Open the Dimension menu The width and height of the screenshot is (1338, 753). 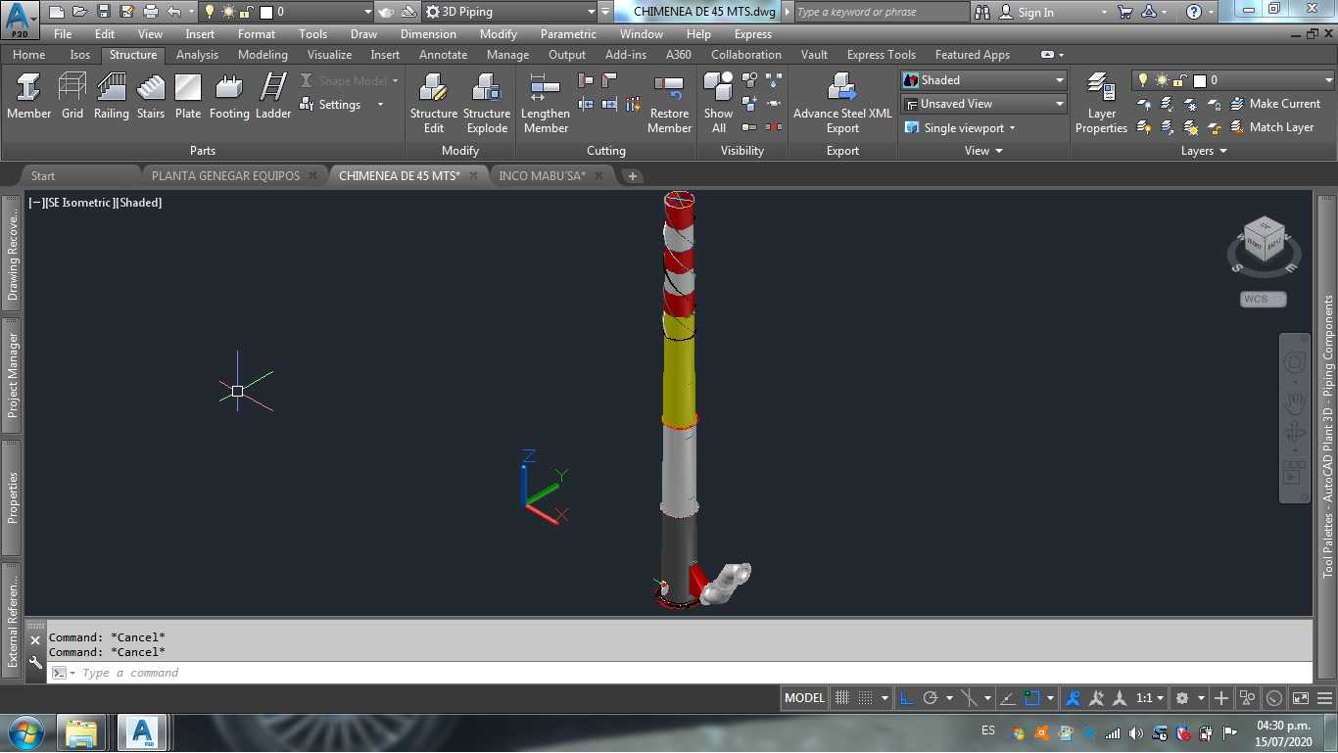tap(428, 34)
